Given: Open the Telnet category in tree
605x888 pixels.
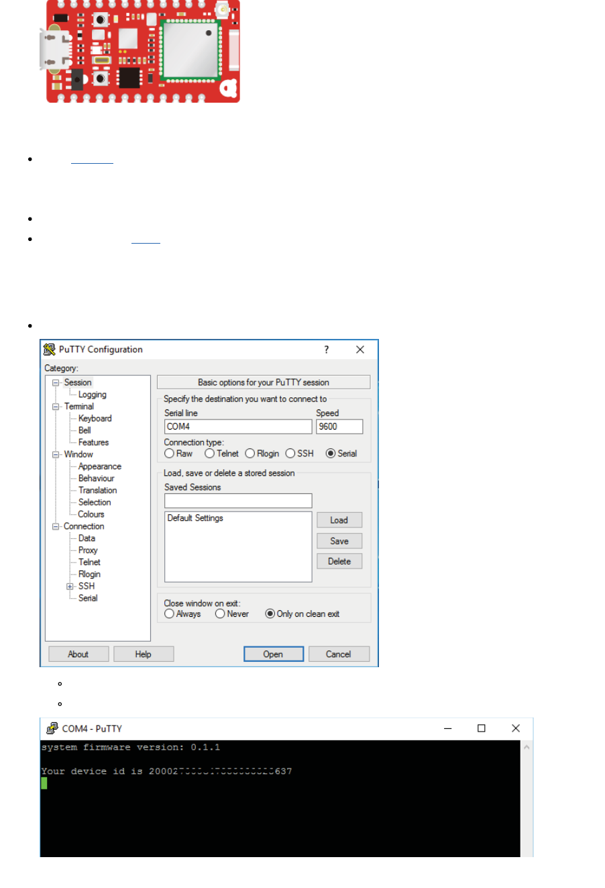Looking at the screenshot, I should coord(89,562).
